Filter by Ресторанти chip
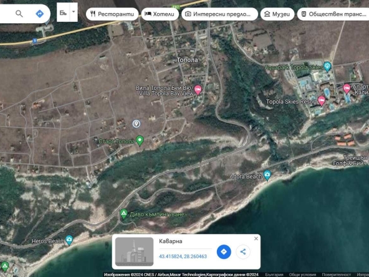369x277 pixels. click(x=112, y=14)
